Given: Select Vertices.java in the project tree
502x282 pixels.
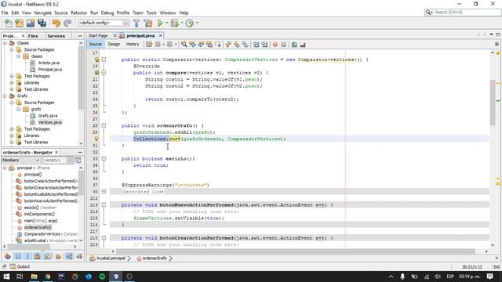Looking at the screenshot, I should (49, 122).
